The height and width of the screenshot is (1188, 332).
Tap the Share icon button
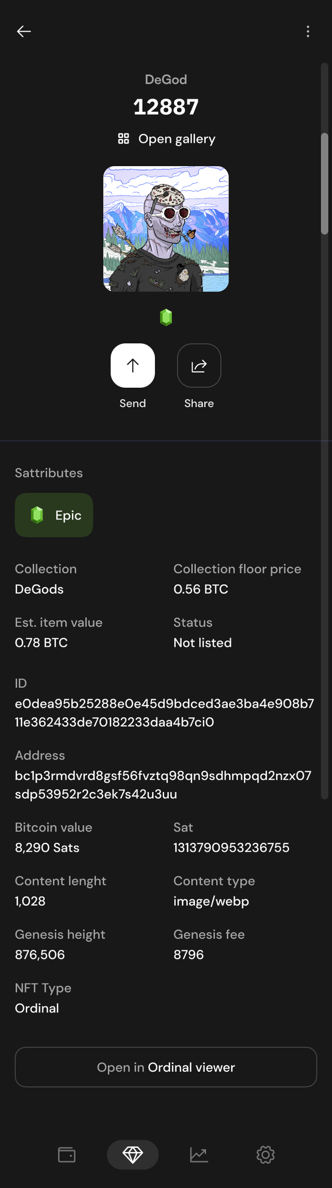[199, 366]
